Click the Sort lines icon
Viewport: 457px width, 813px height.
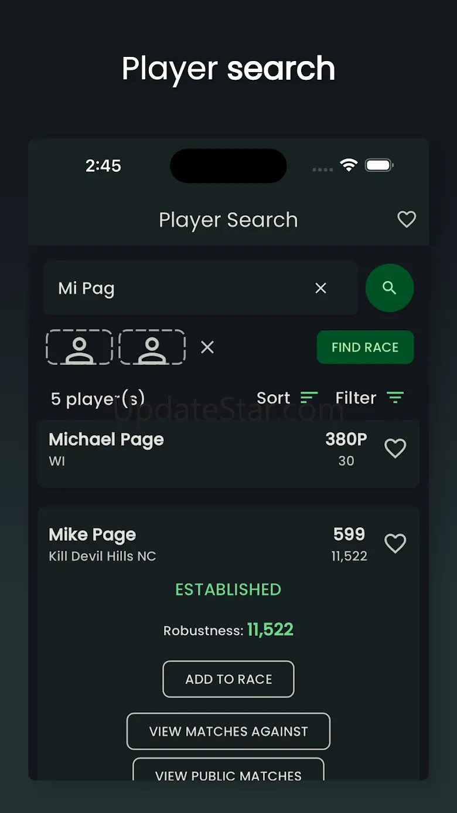click(x=309, y=398)
